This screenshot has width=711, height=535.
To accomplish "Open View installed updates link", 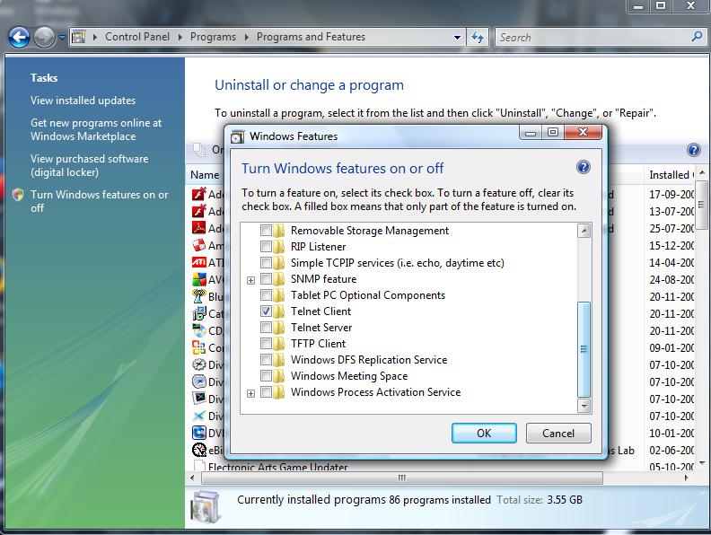I will click(83, 101).
